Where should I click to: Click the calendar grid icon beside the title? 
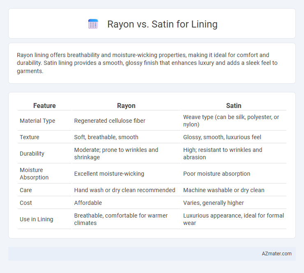click(x=93, y=24)
